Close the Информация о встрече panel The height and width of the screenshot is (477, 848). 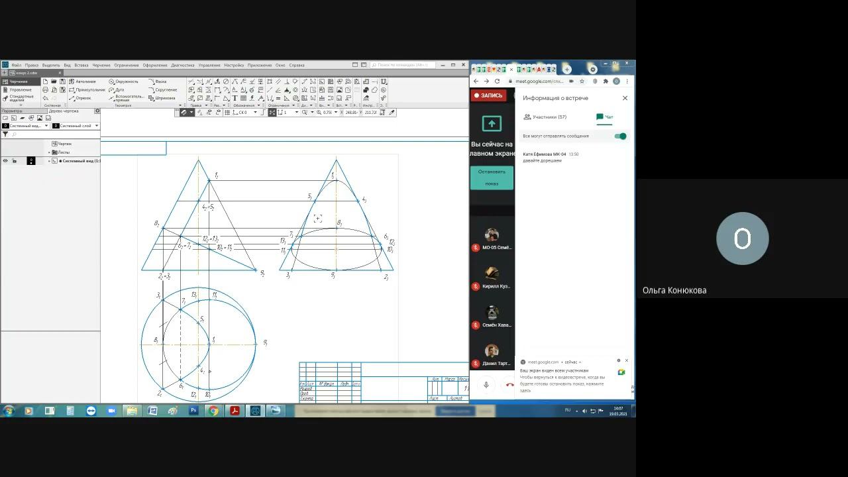click(x=625, y=98)
